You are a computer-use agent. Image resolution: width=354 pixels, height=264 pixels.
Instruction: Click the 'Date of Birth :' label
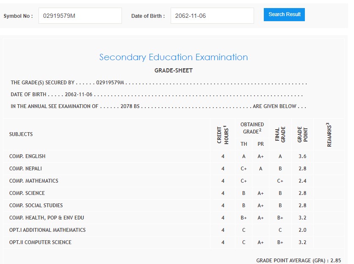148,16
